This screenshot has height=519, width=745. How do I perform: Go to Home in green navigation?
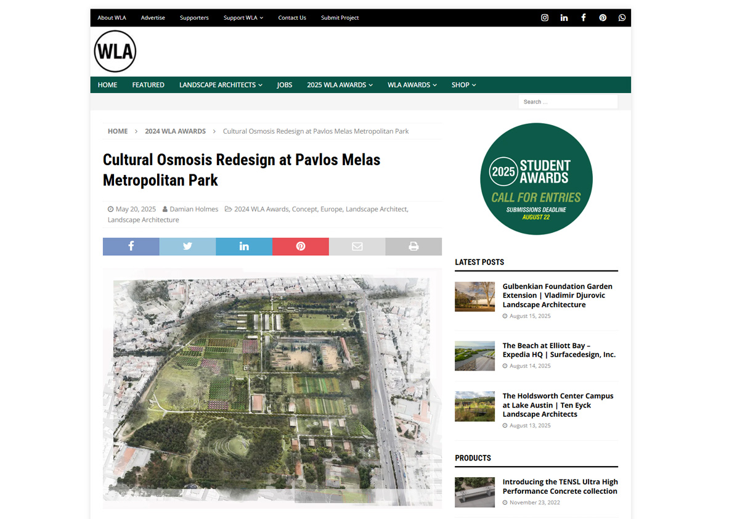coord(107,85)
